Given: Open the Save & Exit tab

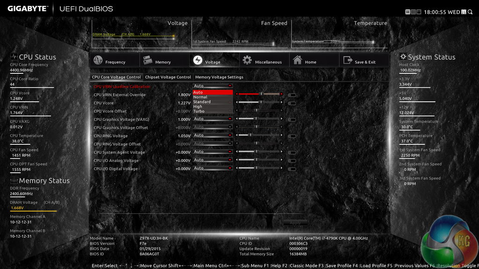Looking at the screenshot, I should [364, 60].
